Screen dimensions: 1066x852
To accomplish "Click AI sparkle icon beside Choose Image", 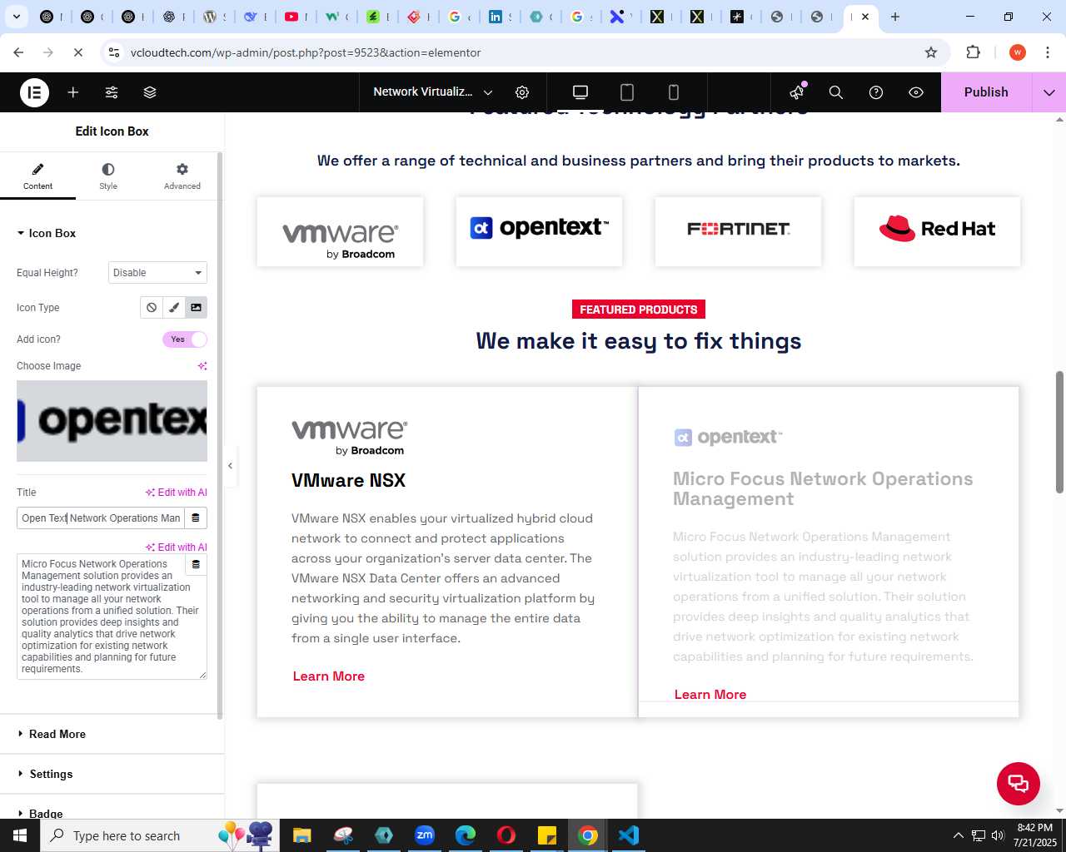I will pyautogui.click(x=202, y=366).
